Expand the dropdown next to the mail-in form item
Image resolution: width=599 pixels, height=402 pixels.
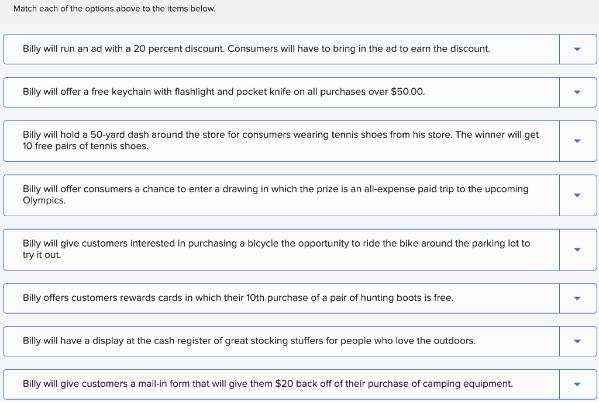[x=578, y=384]
